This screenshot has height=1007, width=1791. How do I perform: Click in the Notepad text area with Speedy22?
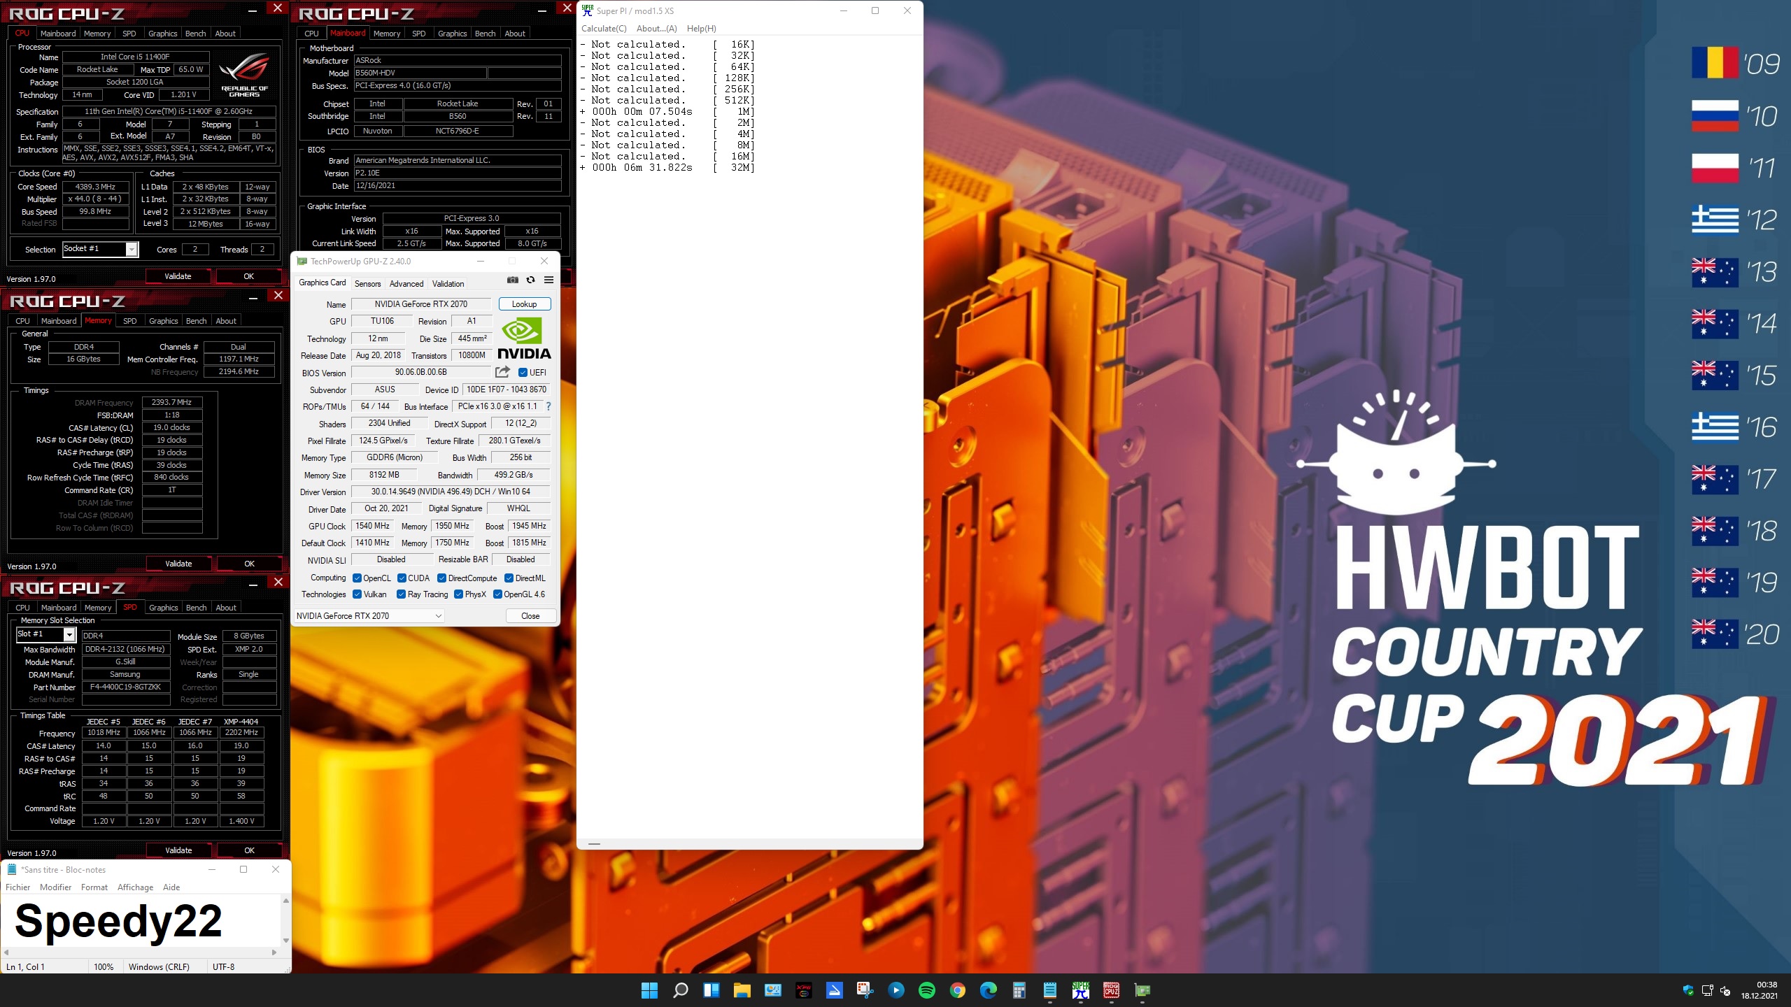click(x=140, y=921)
